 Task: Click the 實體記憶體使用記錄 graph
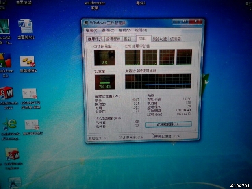tap(158, 81)
